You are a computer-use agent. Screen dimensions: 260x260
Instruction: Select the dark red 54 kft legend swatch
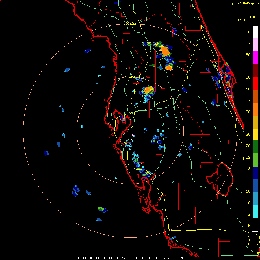tap(255, 70)
